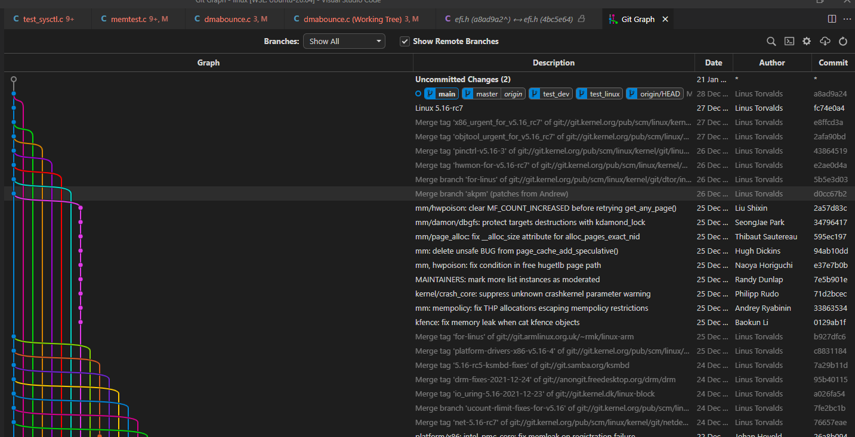Select the MAINTAINERS moderated lists commit
This screenshot has width=855, height=437.
(x=430, y=280)
